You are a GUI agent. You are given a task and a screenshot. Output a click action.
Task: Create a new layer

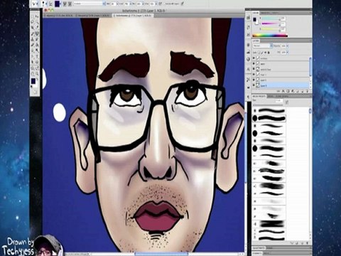coord(303,91)
